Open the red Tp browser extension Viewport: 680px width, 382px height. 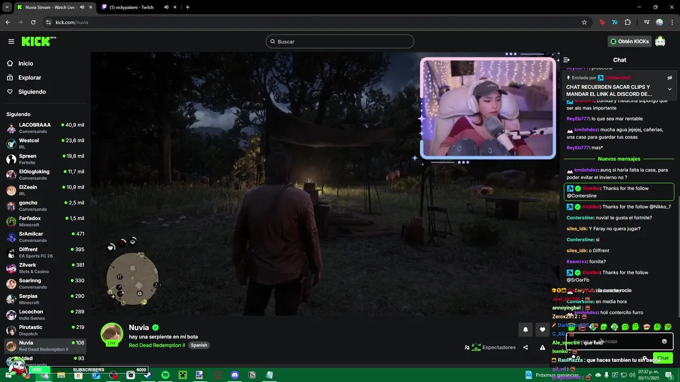tap(602, 22)
